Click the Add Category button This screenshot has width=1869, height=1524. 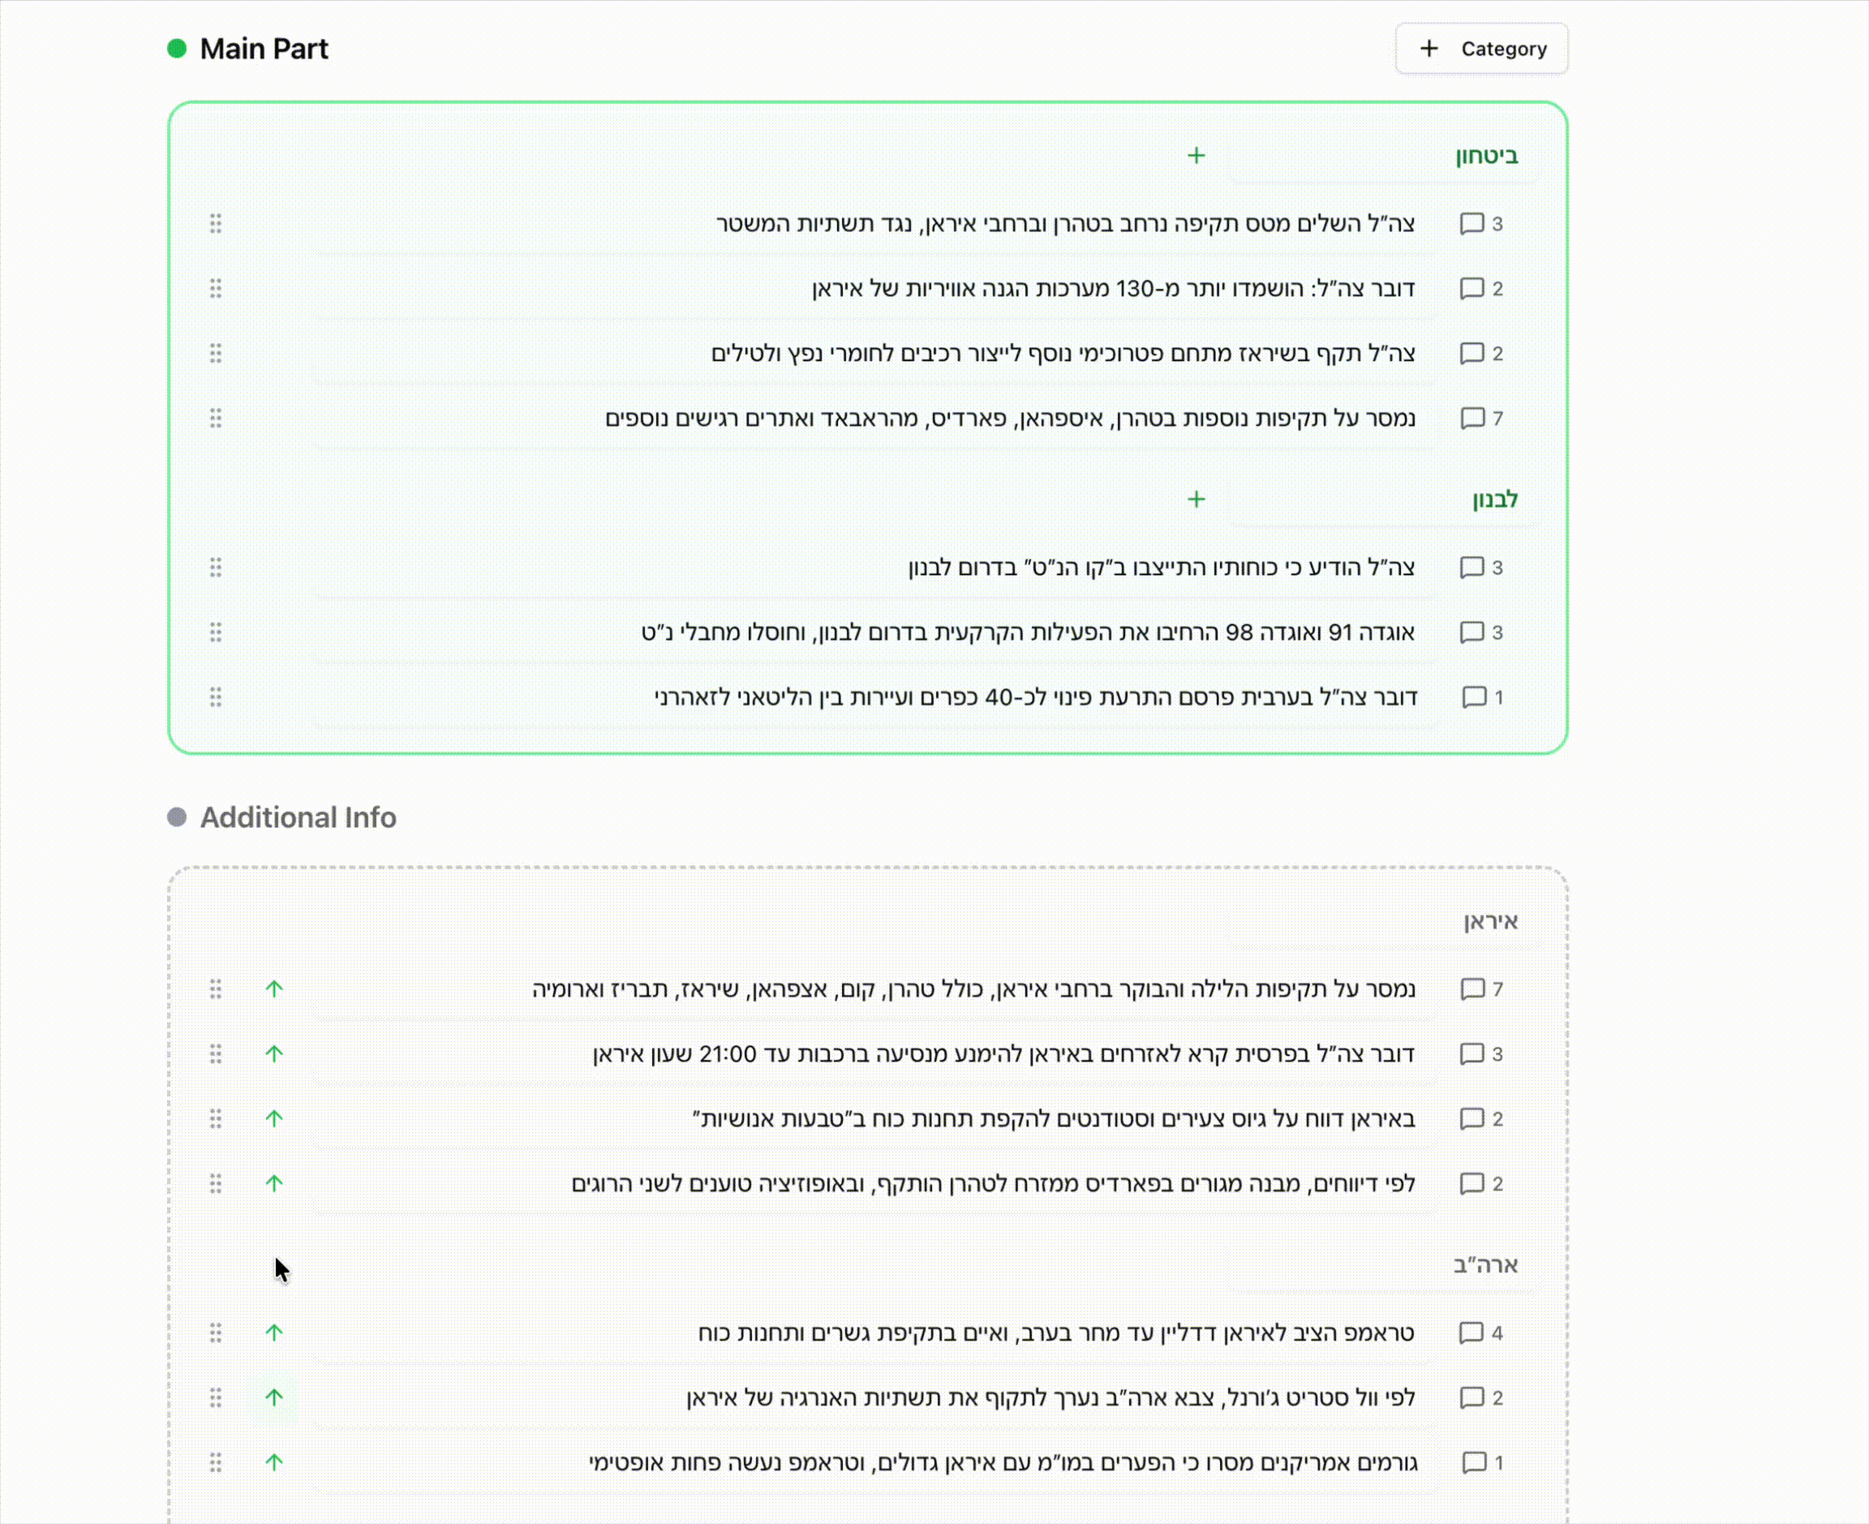[1481, 50]
